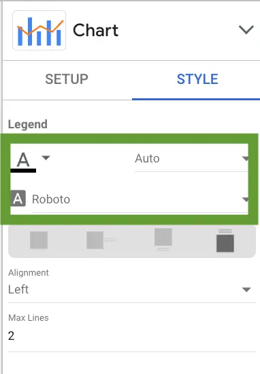Expand the Chart type chevron
Screen dimensions: 260x374
coord(246,30)
